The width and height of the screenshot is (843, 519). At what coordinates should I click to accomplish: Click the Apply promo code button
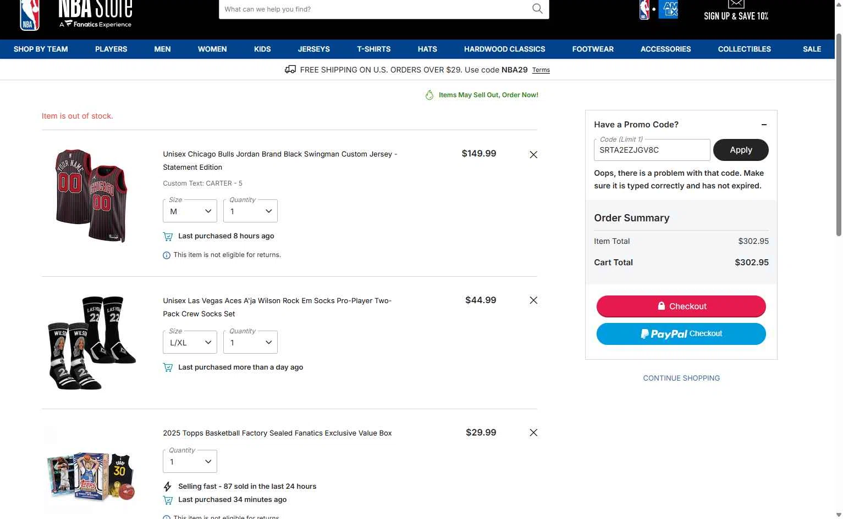click(x=741, y=150)
